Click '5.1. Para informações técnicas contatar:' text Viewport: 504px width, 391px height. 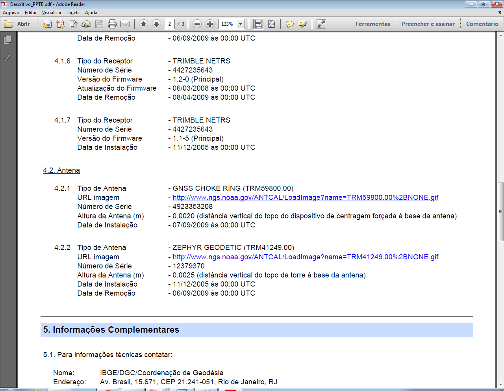(107, 355)
